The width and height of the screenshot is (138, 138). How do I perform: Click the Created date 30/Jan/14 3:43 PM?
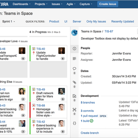click(124, 76)
